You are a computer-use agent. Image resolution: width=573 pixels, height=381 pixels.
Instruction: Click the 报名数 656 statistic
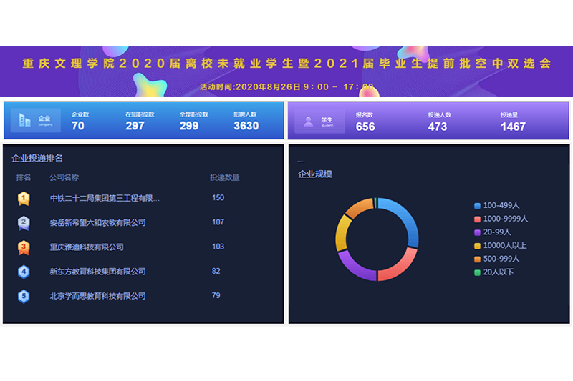point(365,122)
